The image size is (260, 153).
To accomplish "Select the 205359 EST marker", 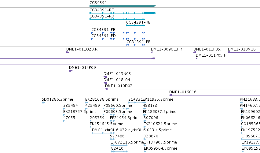I will click(x=91, y=121).
